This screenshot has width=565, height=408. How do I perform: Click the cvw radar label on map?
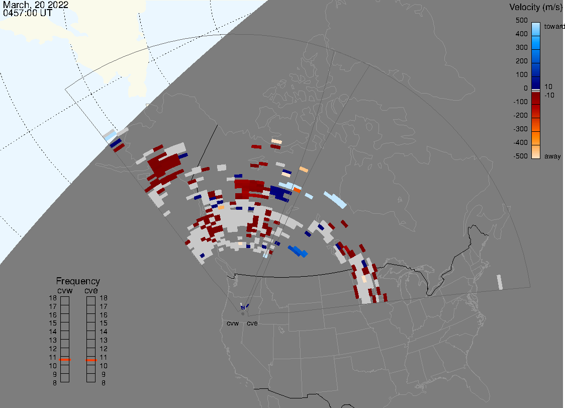coord(233,323)
